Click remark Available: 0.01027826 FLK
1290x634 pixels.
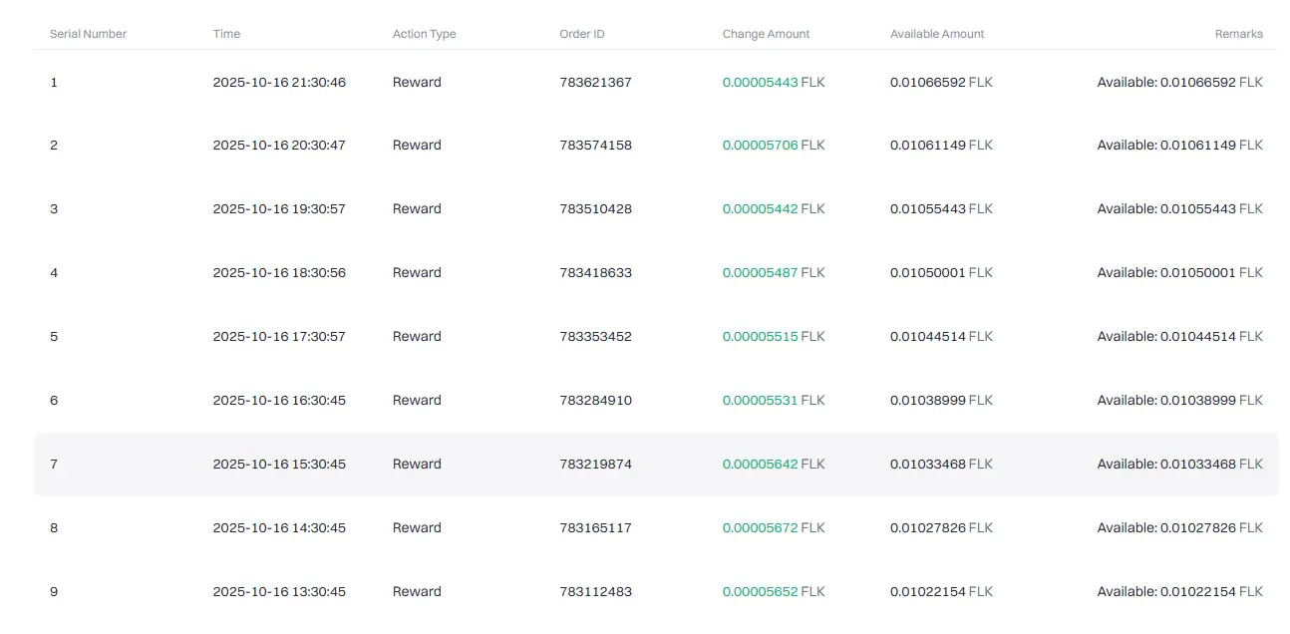tap(1179, 528)
